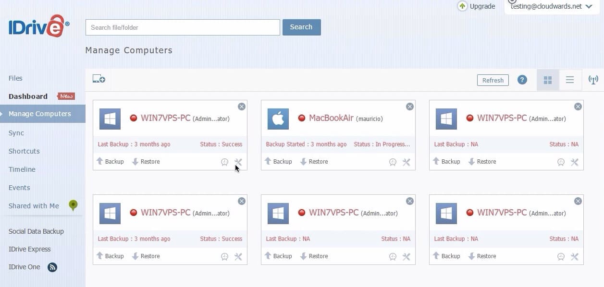604x287 pixels.
Task: Click the Search button
Action: (301, 27)
